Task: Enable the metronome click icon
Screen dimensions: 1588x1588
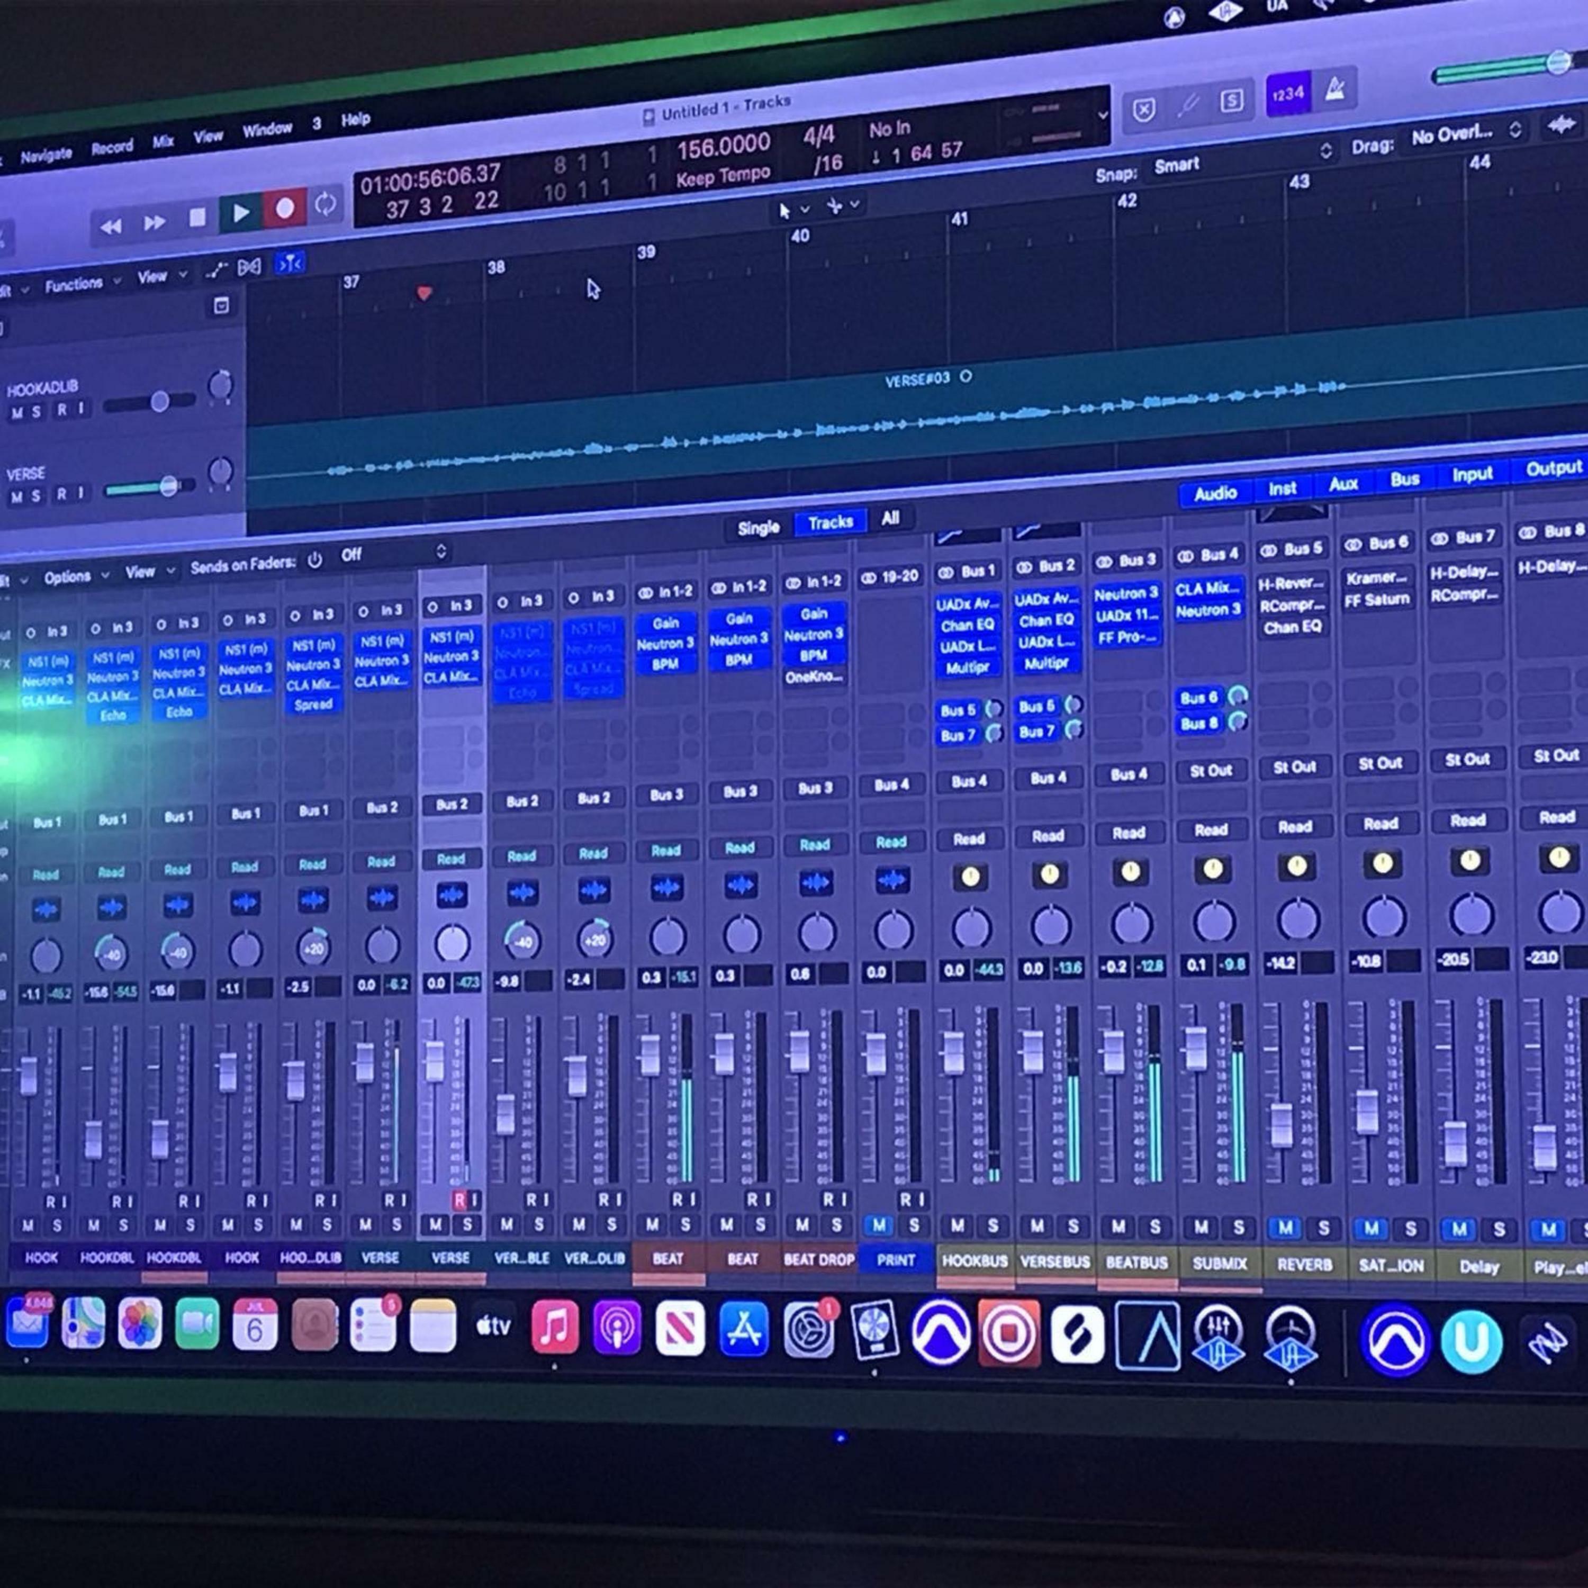Action: (x=1336, y=89)
